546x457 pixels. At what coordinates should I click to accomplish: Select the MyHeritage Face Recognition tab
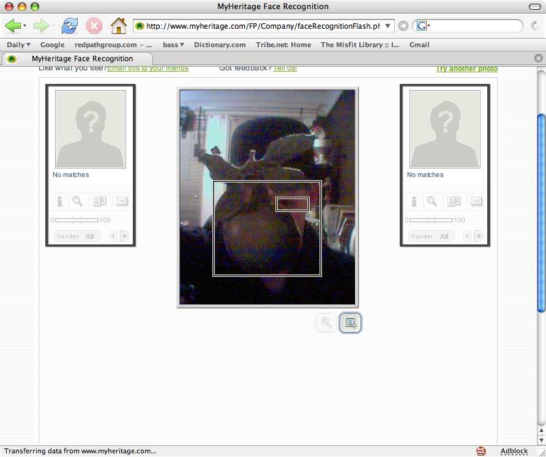point(82,59)
